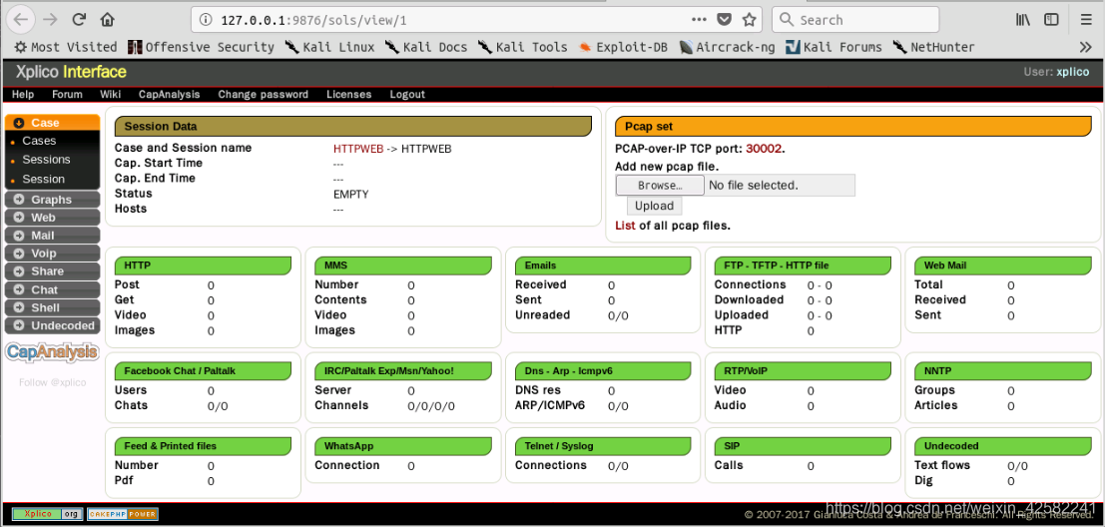Open the Offensive Security bookmark
Viewport: 1105px width, 527px height.
pos(201,47)
